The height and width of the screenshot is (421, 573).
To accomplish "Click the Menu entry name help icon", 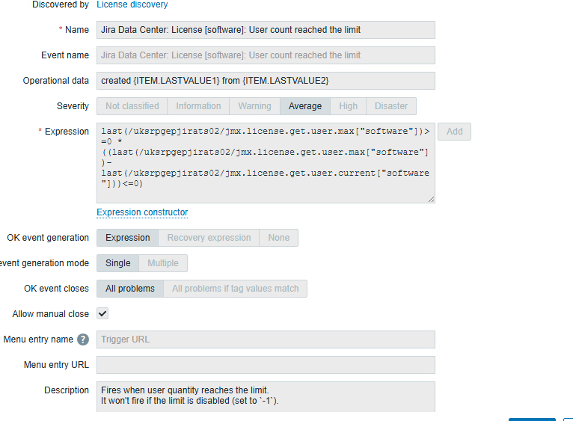I will (83, 339).
